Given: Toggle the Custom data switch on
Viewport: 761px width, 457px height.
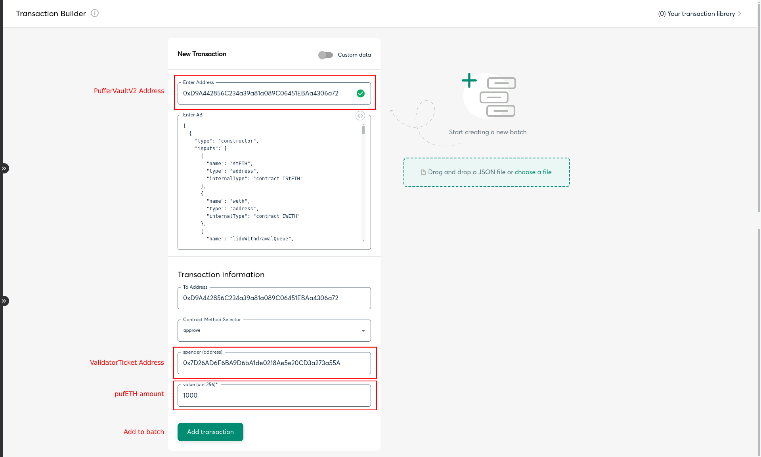Looking at the screenshot, I should [325, 54].
